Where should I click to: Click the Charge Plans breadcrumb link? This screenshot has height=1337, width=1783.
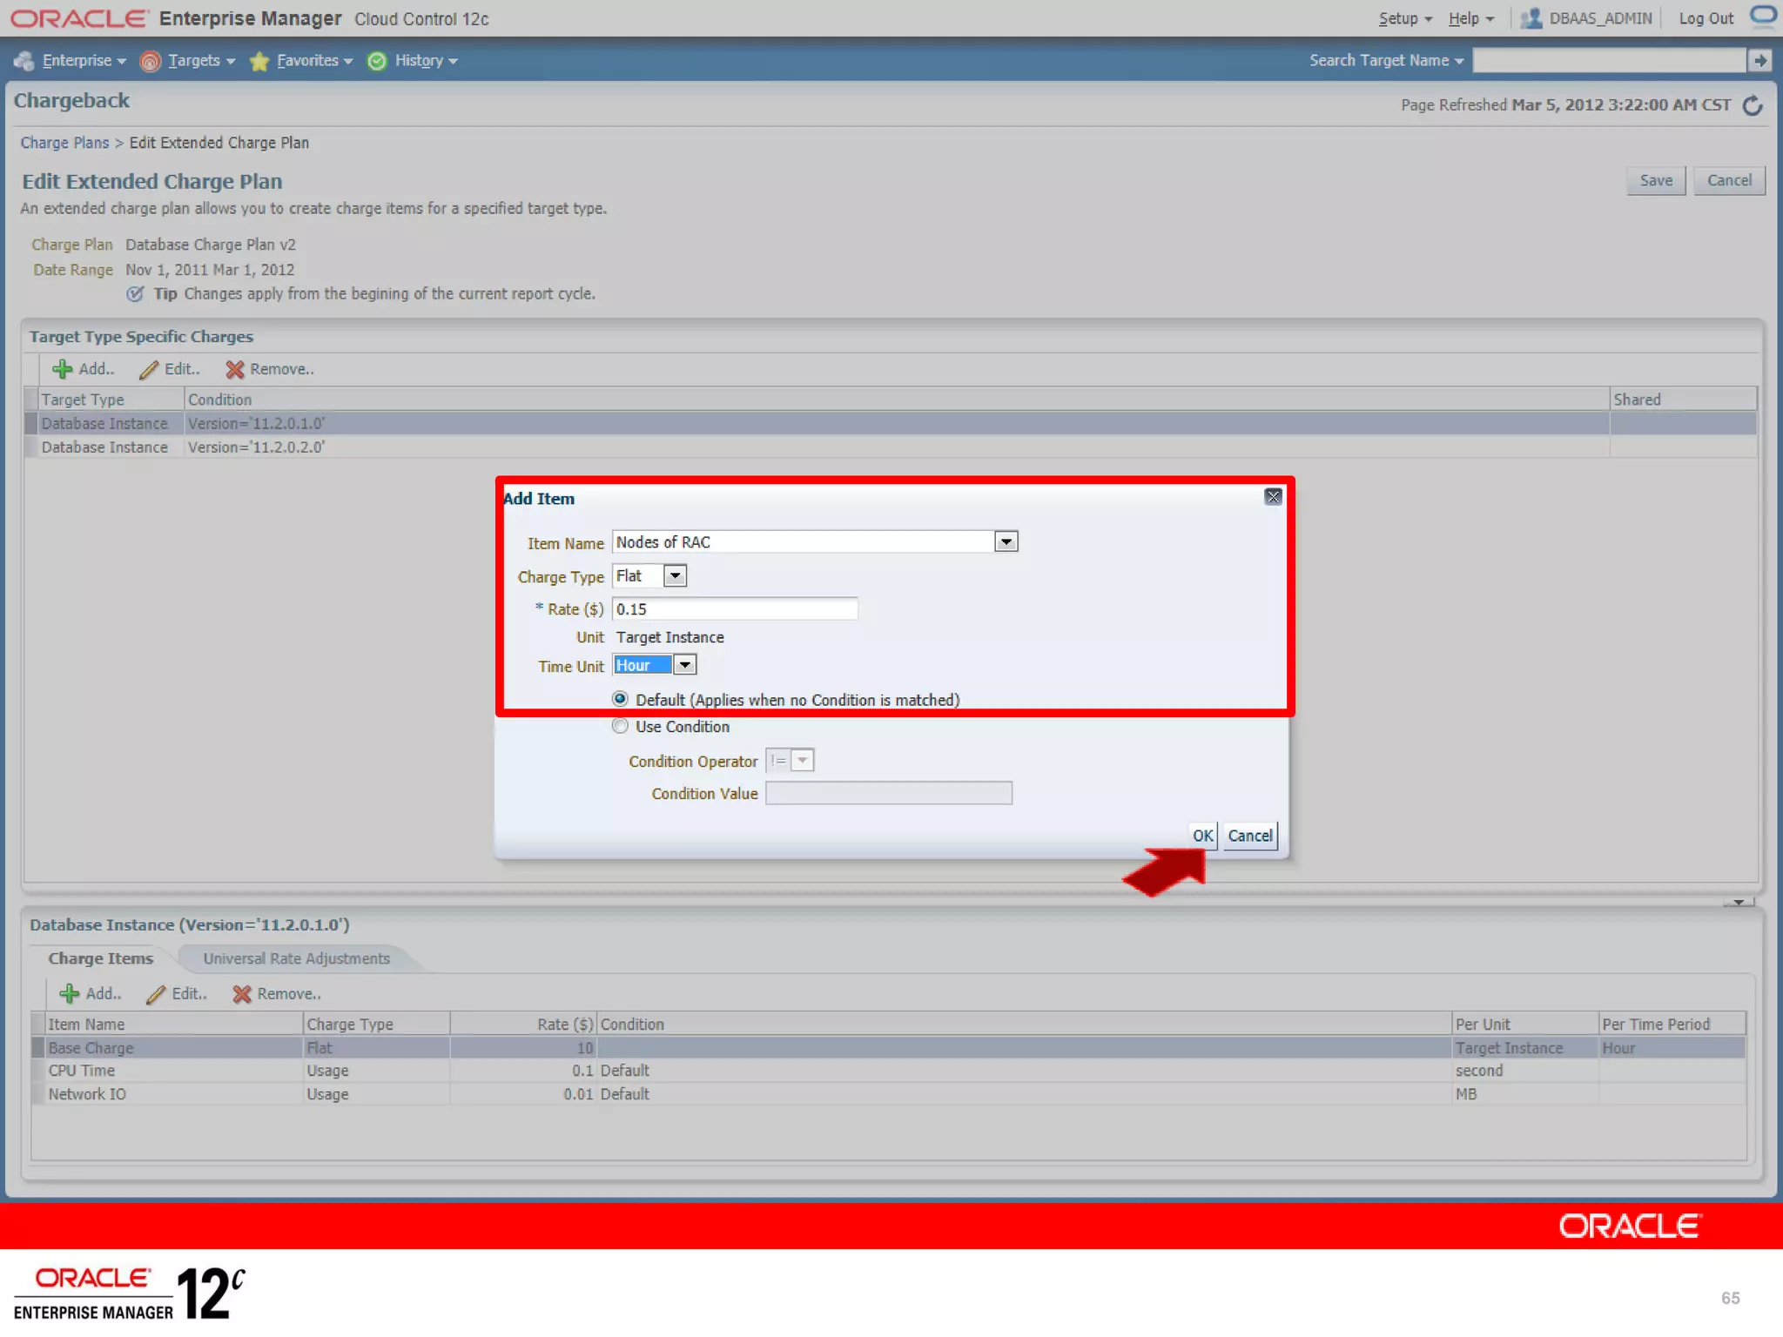64,143
